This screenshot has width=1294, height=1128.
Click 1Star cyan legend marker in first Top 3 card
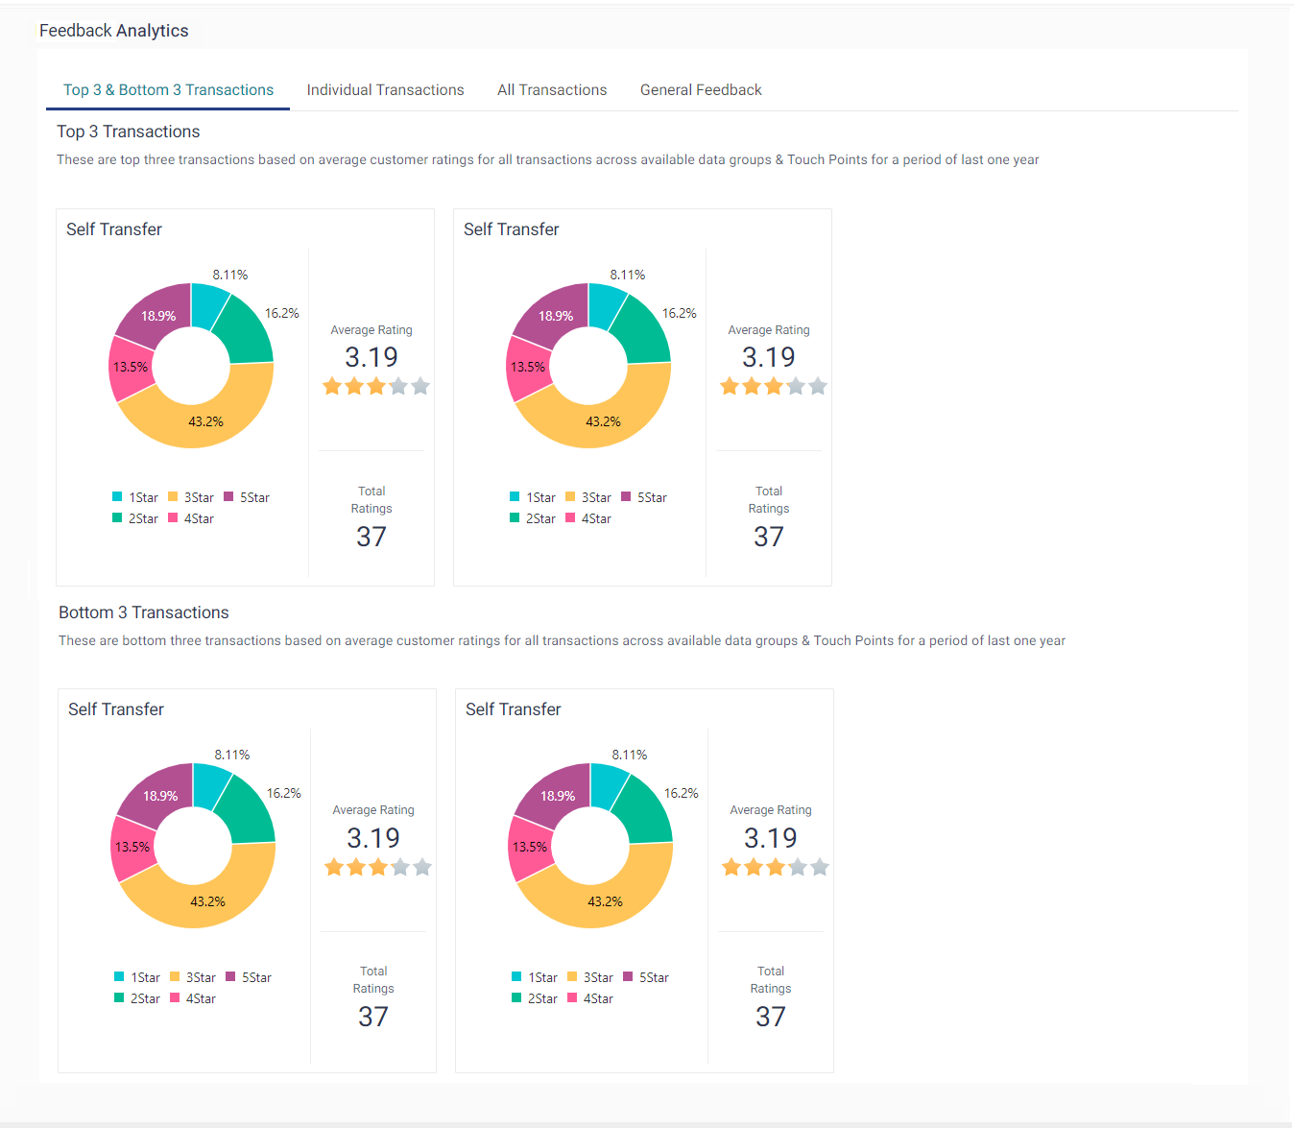pyautogui.click(x=117, y=497)
